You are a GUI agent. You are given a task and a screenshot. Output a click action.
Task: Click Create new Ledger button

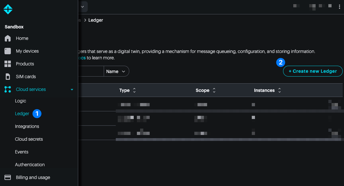(313, 71)
